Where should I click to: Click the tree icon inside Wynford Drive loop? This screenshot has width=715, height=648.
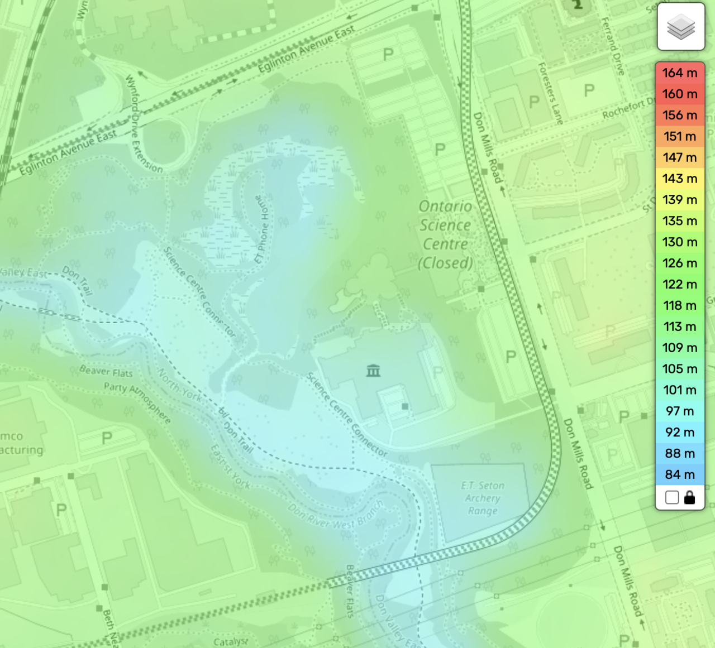coord(174,136)
